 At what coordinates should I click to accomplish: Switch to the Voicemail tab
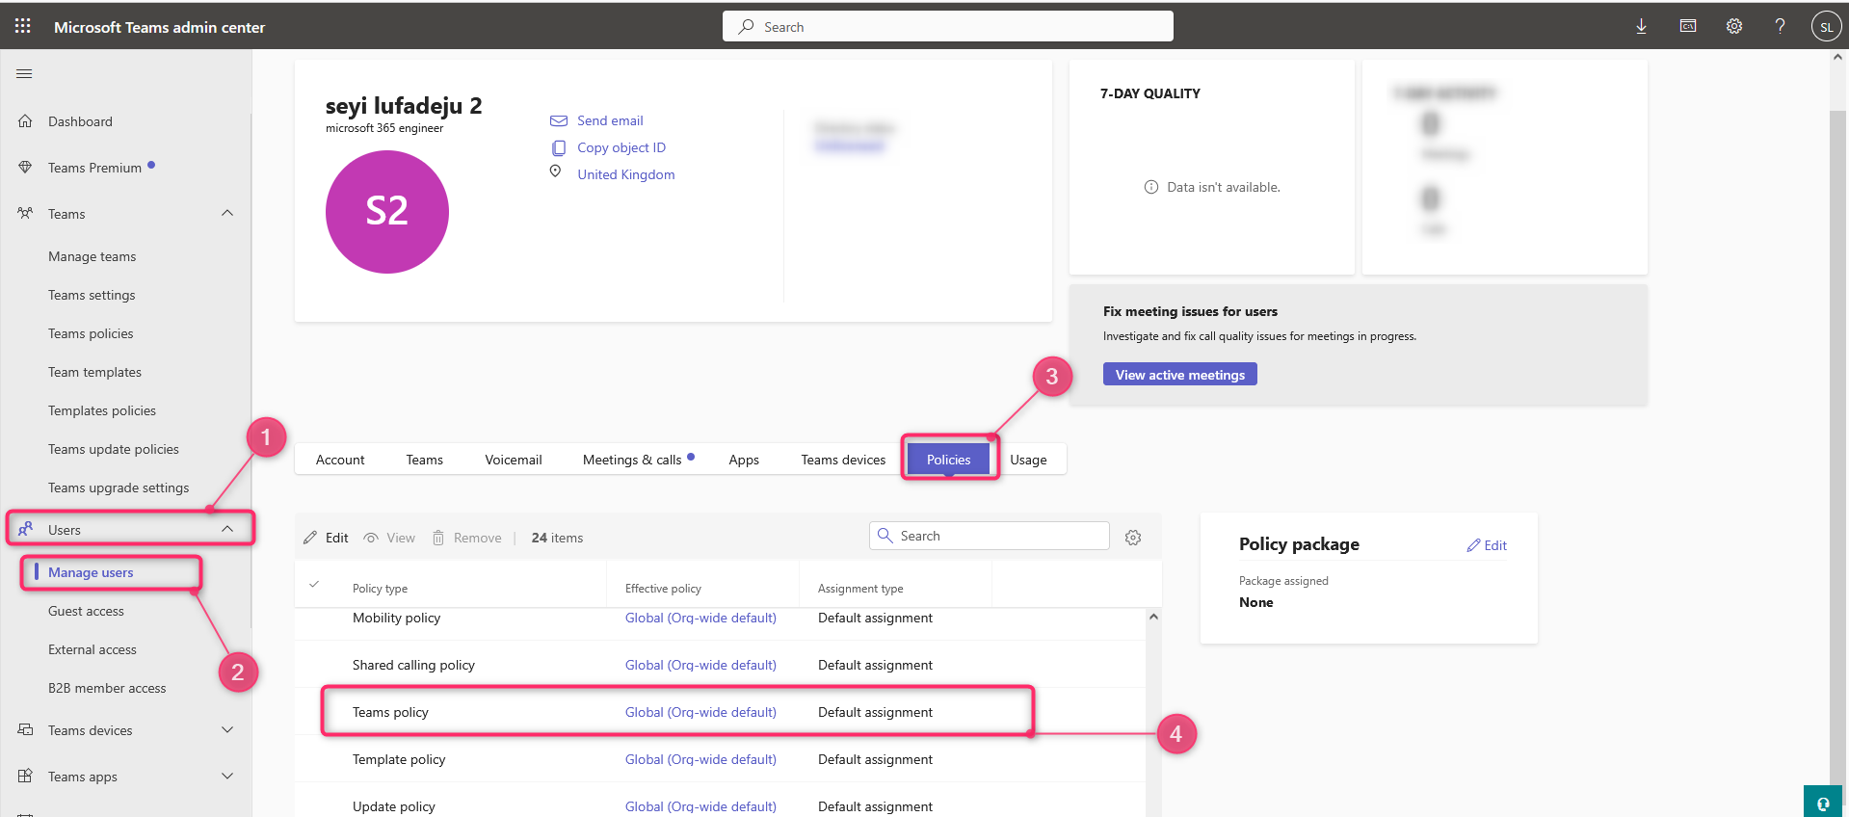coord(514,460)
